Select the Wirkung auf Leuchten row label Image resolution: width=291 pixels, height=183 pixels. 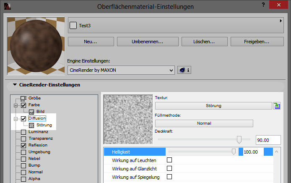(134, 160)
